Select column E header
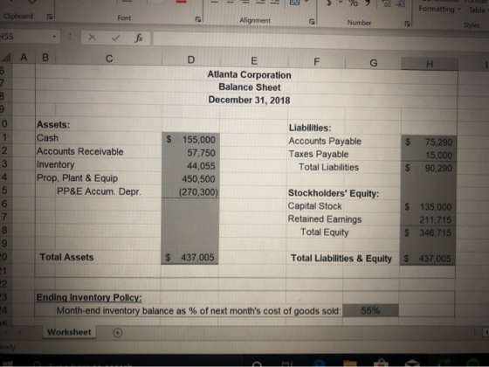Viewport: 489px width, 367px height. [254, 60]
